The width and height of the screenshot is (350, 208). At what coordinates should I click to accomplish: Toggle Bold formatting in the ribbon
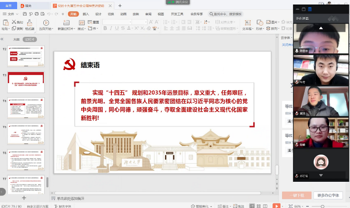pos(105,29)
